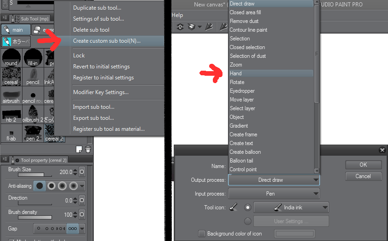Set the Brush Size slider
This screenshot has width=388, height=241.
(x=35, y=175)
